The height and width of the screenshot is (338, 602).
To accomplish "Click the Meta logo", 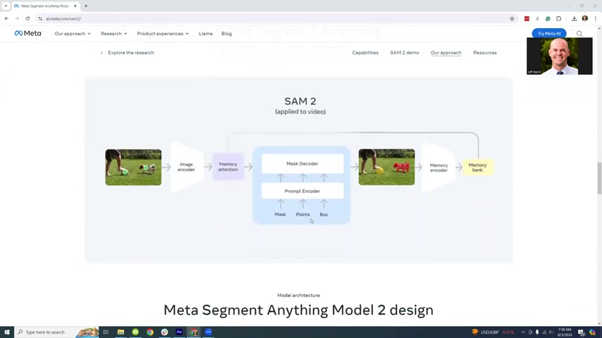I will pos(27,33).
